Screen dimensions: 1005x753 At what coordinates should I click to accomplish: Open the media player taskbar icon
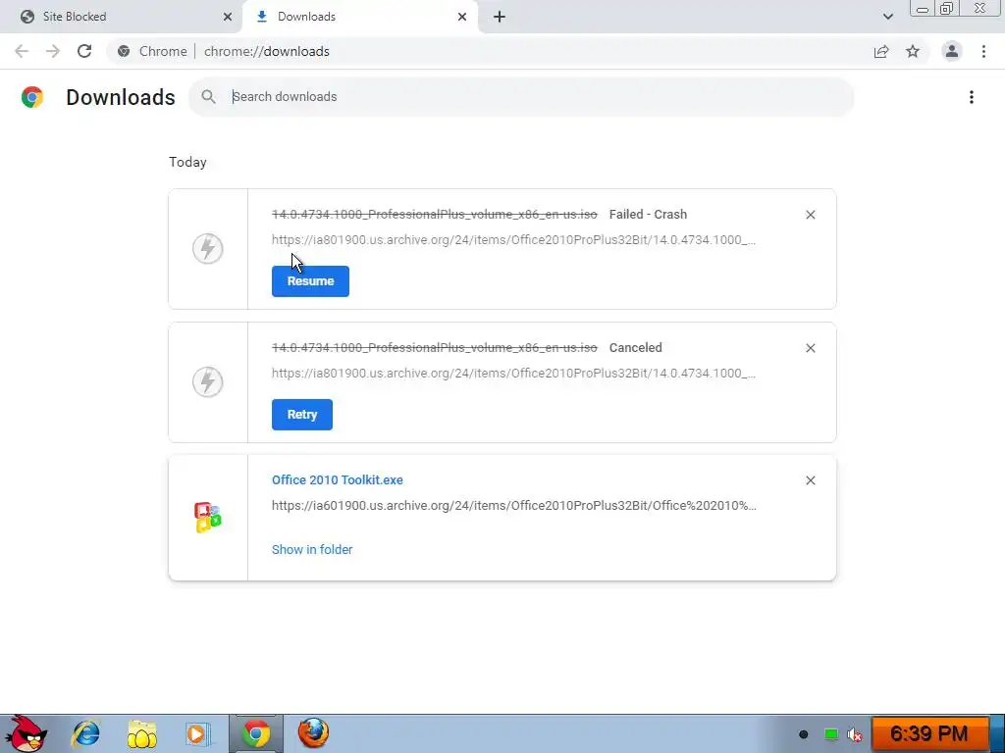pos(197,733)
